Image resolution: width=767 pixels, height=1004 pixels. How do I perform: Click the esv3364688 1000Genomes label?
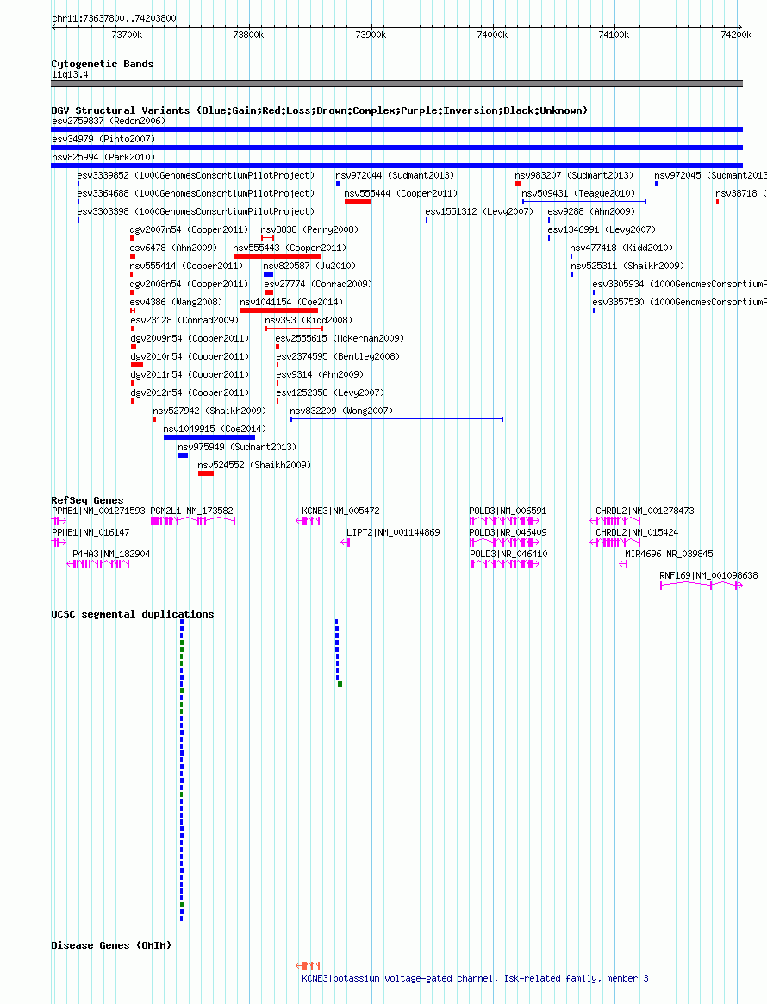[196, 193]
